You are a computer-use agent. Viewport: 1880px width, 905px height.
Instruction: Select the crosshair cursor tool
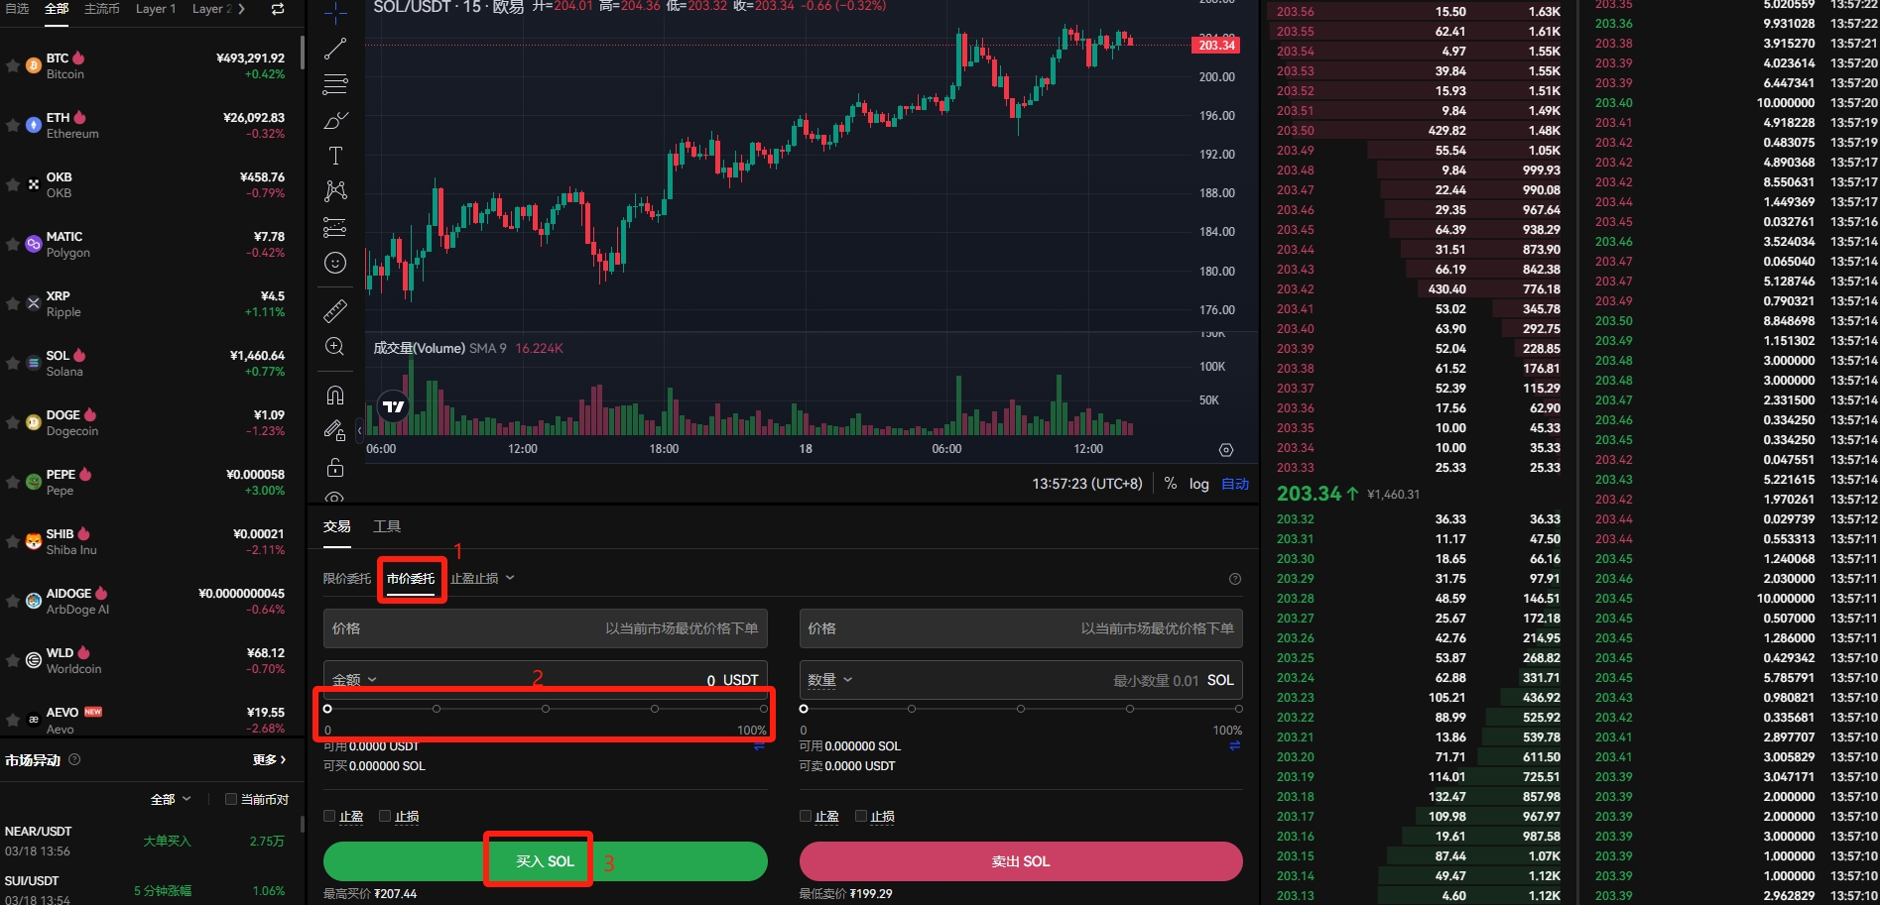(335, 12)
